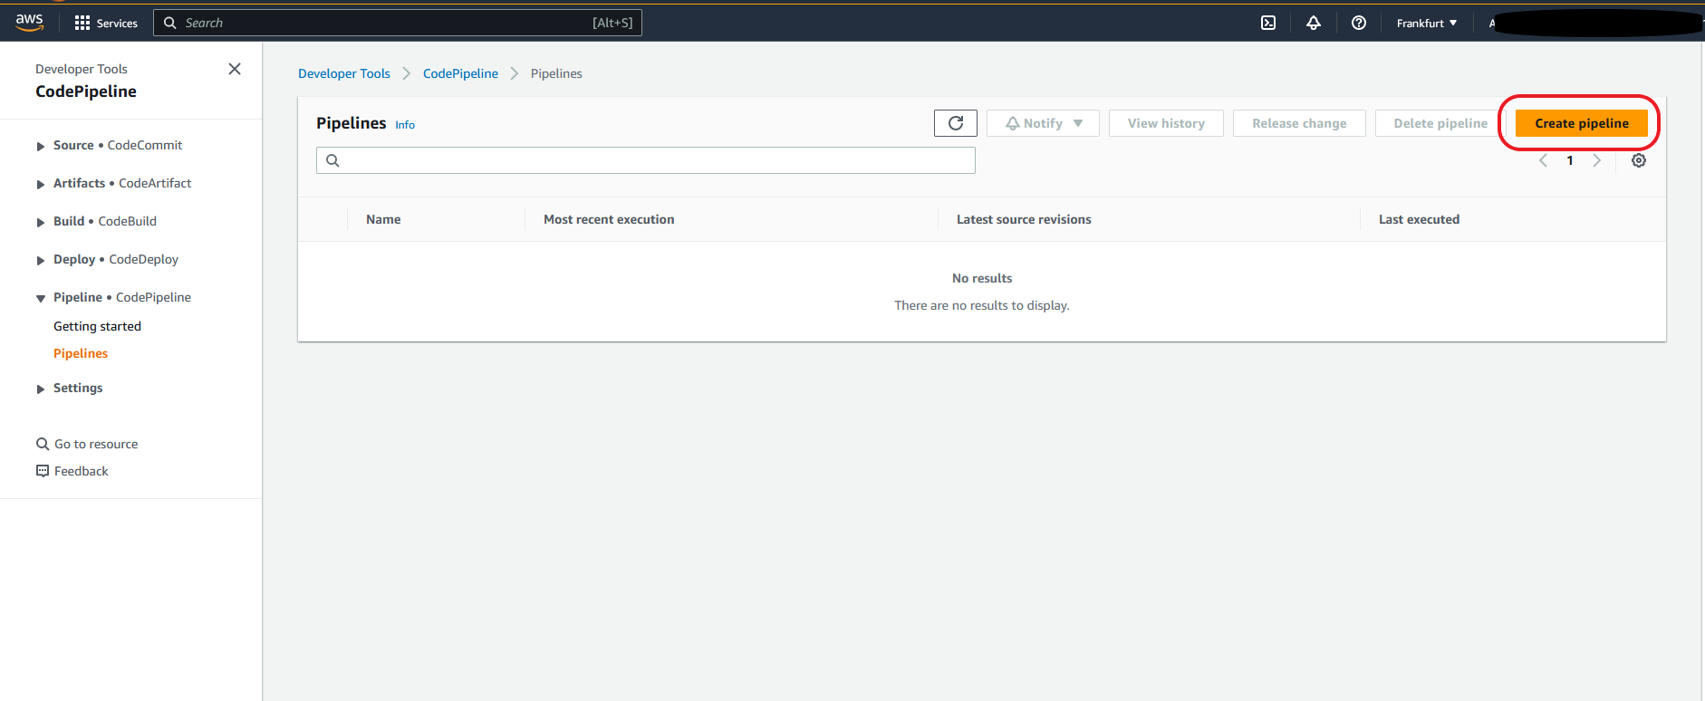Click page number 1 in pagination
1705x701 pixels.
tap(1570, 160)
